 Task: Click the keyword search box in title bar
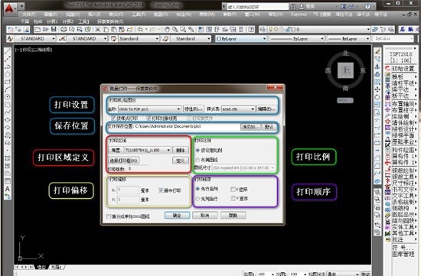257,6
